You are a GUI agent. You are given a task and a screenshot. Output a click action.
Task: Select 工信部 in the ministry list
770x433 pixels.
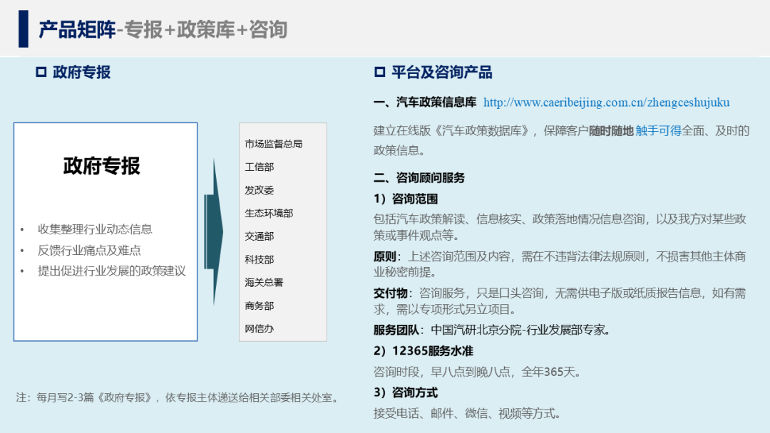point(260,167)
